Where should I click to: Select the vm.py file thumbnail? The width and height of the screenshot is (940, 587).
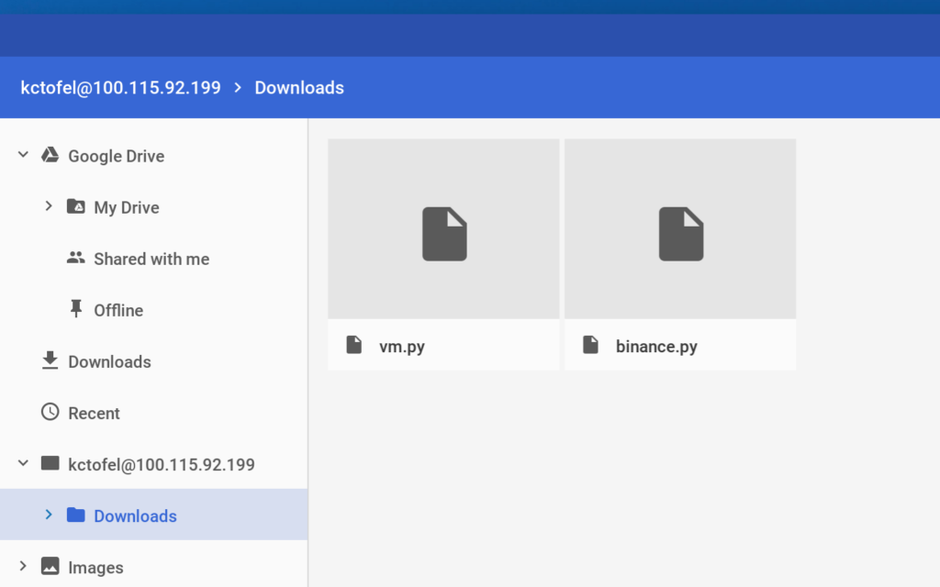point(443,228)
